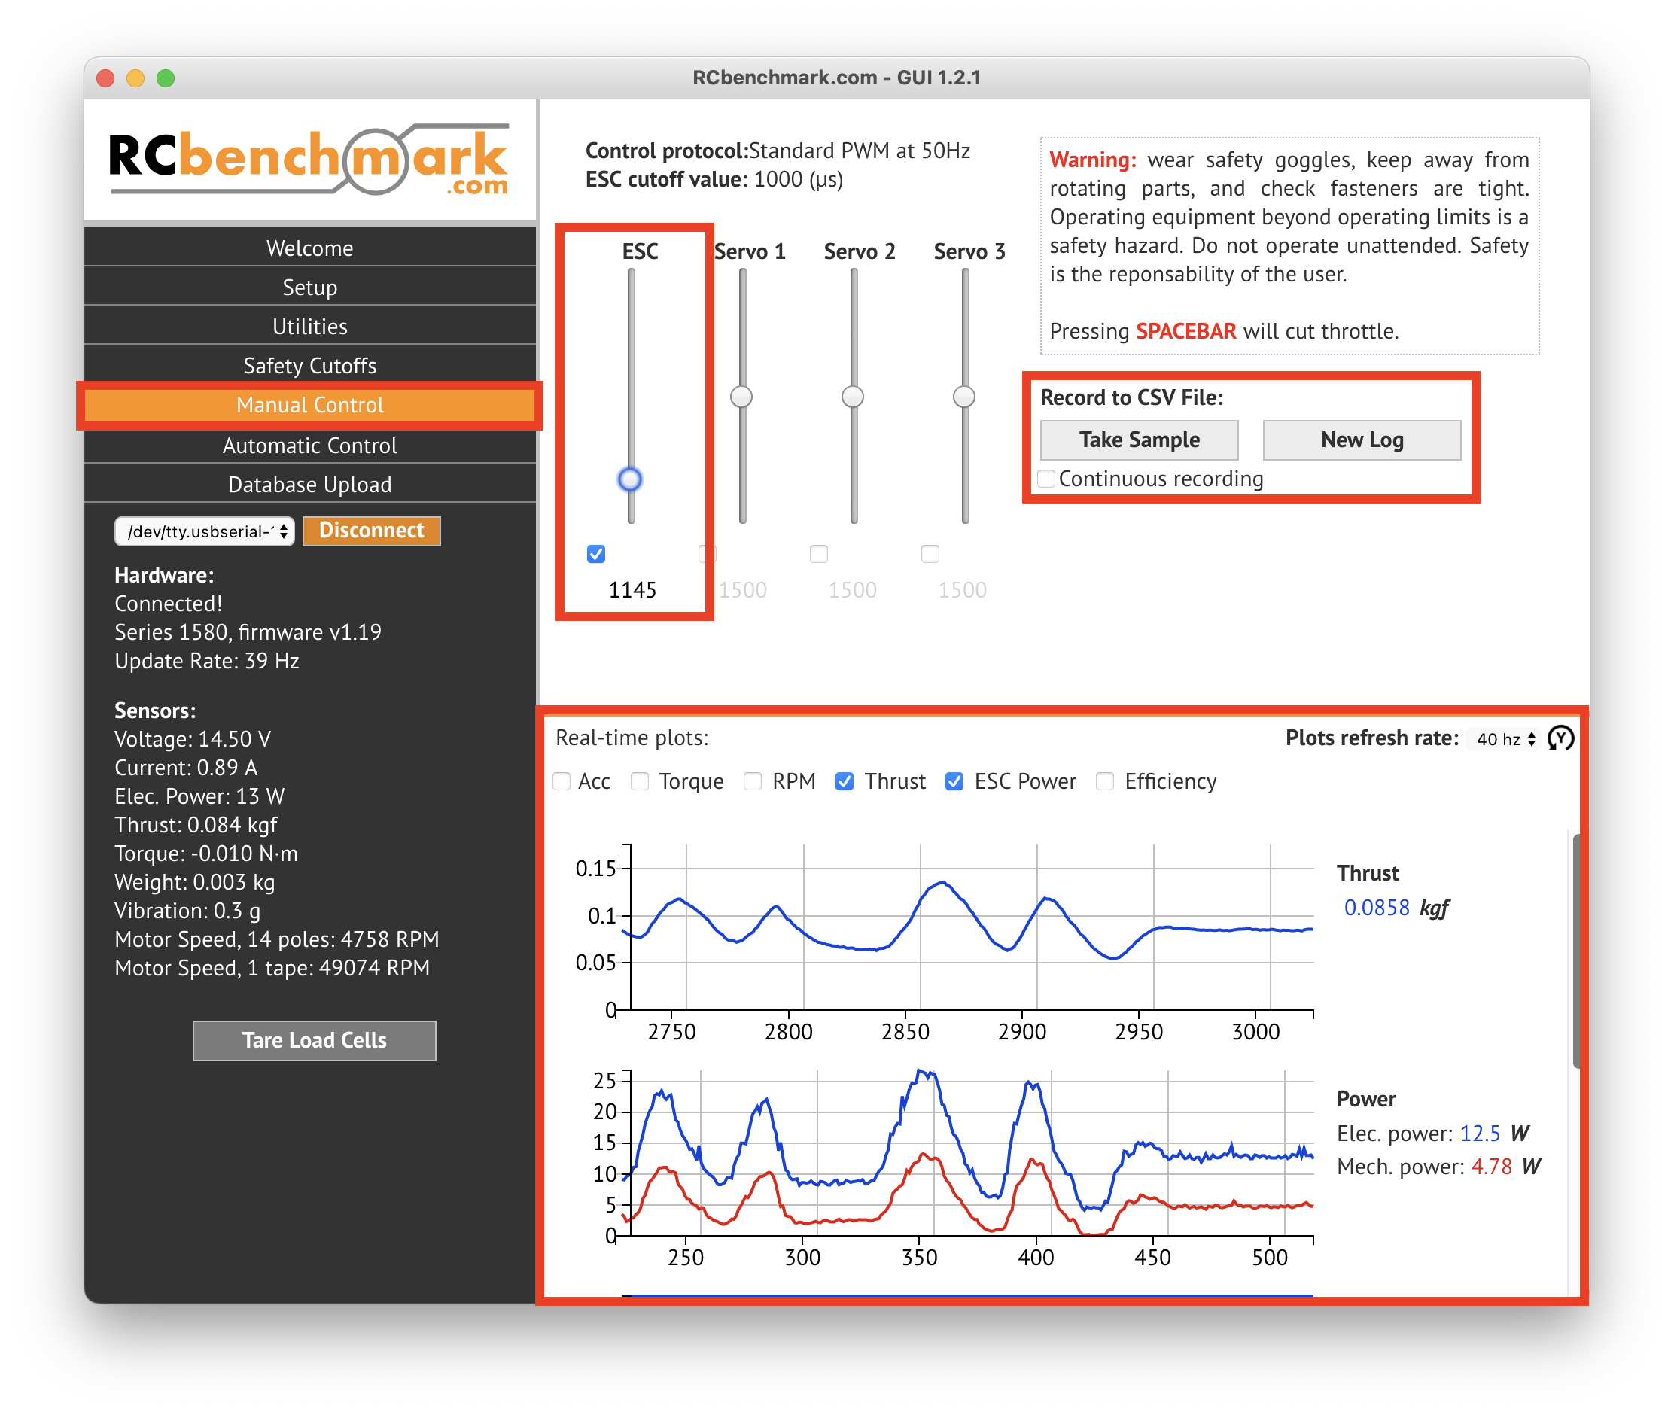The width and height of the screenshot is (1674, 1415).
Task: Minimize window using the yellow button
Action: pyautogui.click(x=135, y=78)
